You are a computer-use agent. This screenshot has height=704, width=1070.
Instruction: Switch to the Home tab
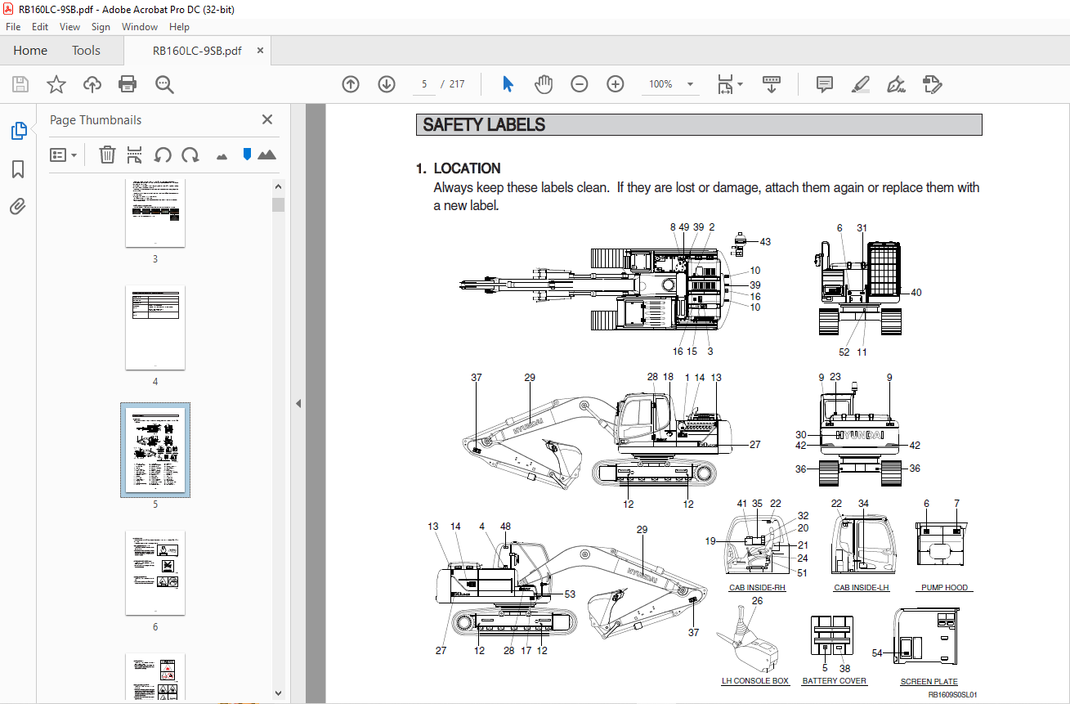pos(30,51)
